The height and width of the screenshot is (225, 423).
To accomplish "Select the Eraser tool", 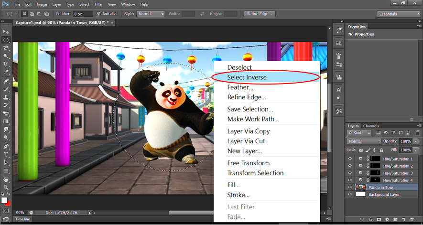I will (x=6, y=113).
